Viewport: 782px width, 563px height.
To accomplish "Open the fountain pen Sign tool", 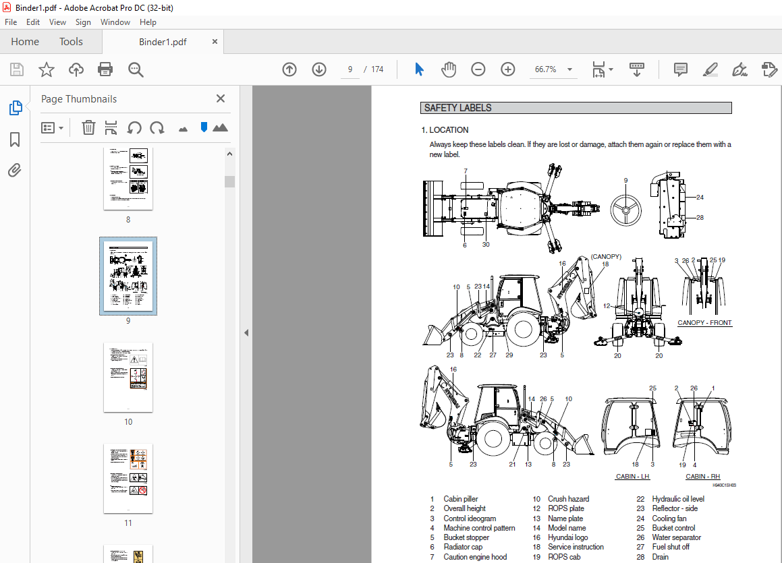I will tap(739, 69).
